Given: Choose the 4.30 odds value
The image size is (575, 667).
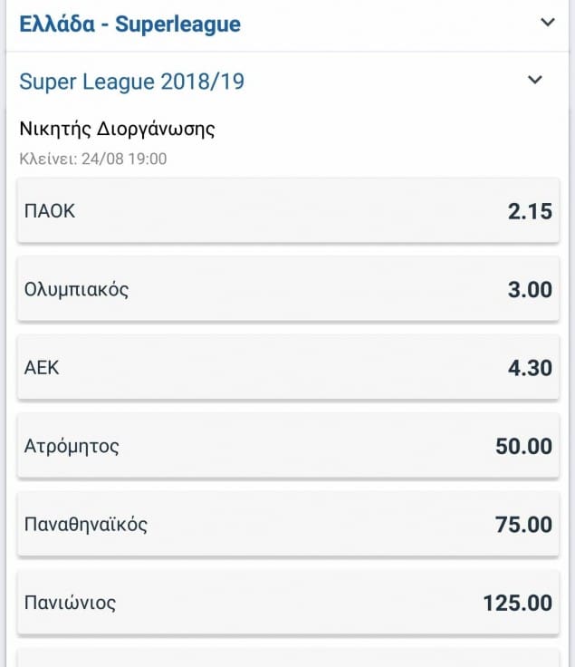Looking at the screenshot, I should 529,369.
